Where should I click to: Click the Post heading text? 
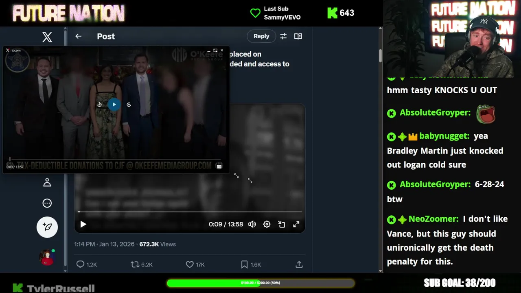coord(106,36)
